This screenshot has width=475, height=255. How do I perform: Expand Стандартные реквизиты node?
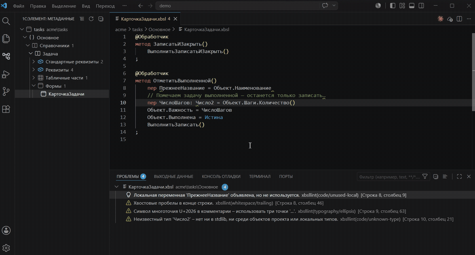pyautogui.click(x=34, y=62)
